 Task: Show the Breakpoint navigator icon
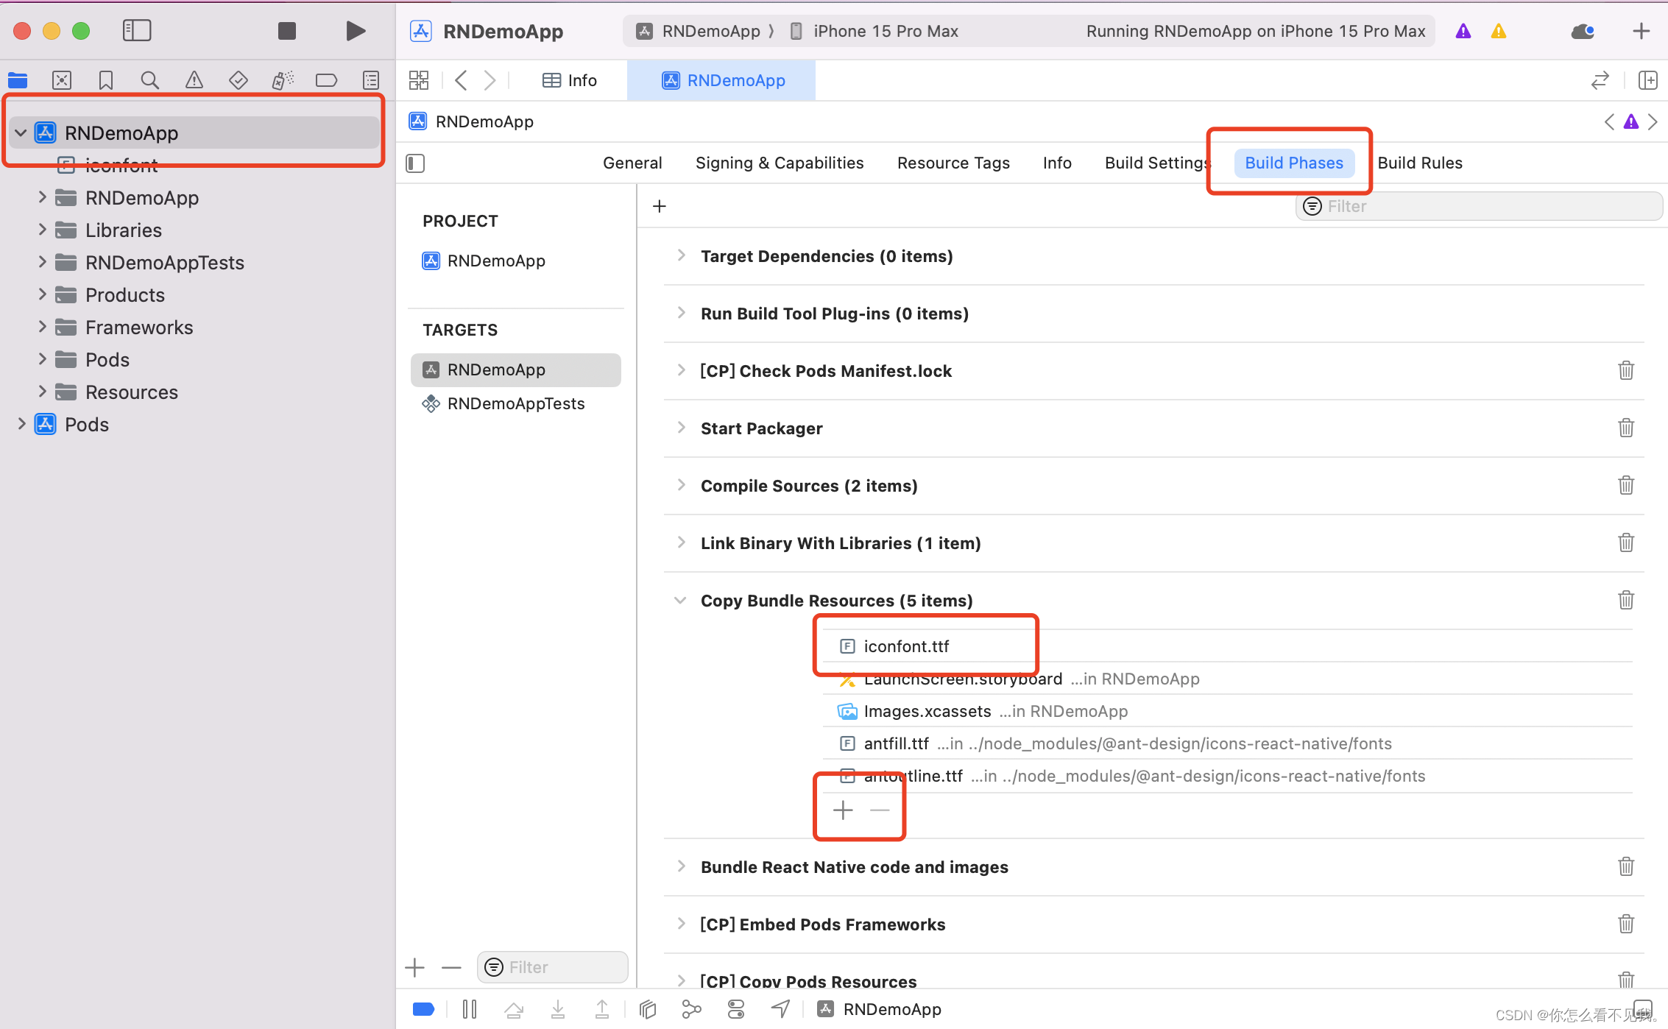point(326,80)
